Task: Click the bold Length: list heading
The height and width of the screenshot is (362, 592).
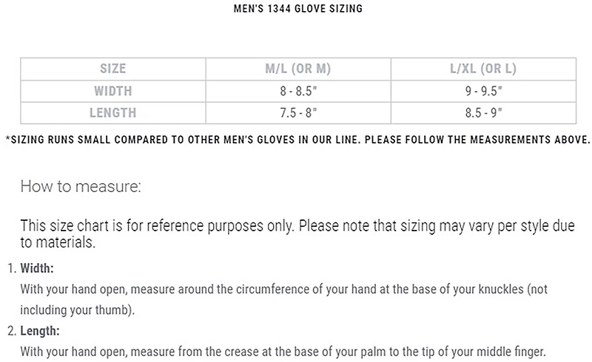Action: [40, 331]
